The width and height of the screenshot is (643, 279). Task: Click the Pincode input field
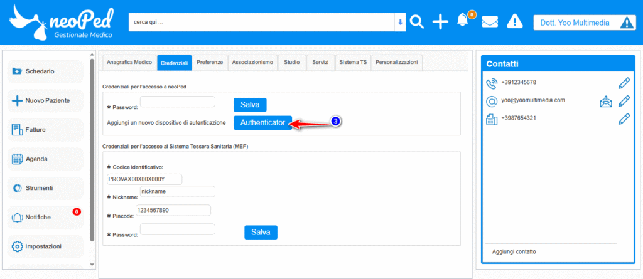(173, 210)
